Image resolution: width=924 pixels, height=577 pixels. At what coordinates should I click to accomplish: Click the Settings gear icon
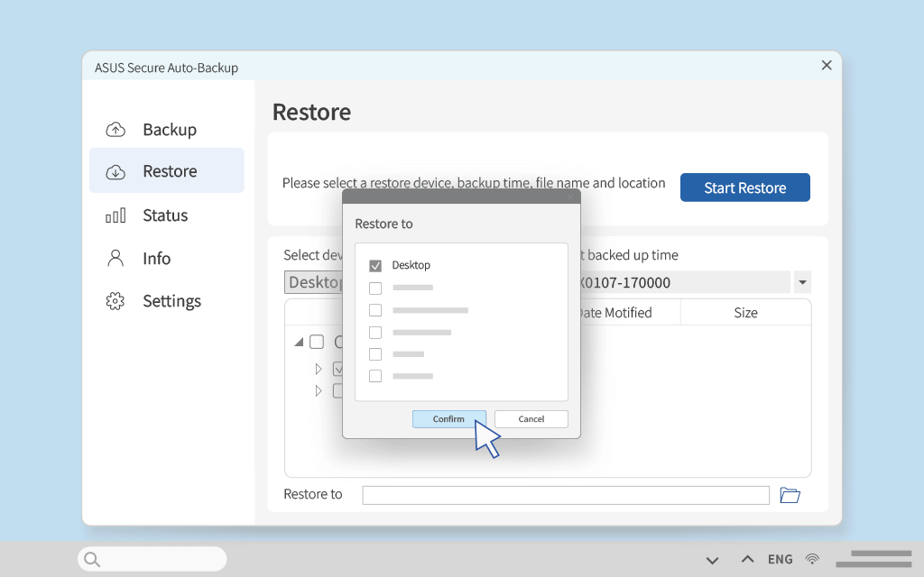(115, 301)
